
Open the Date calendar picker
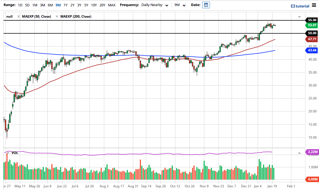206,5
